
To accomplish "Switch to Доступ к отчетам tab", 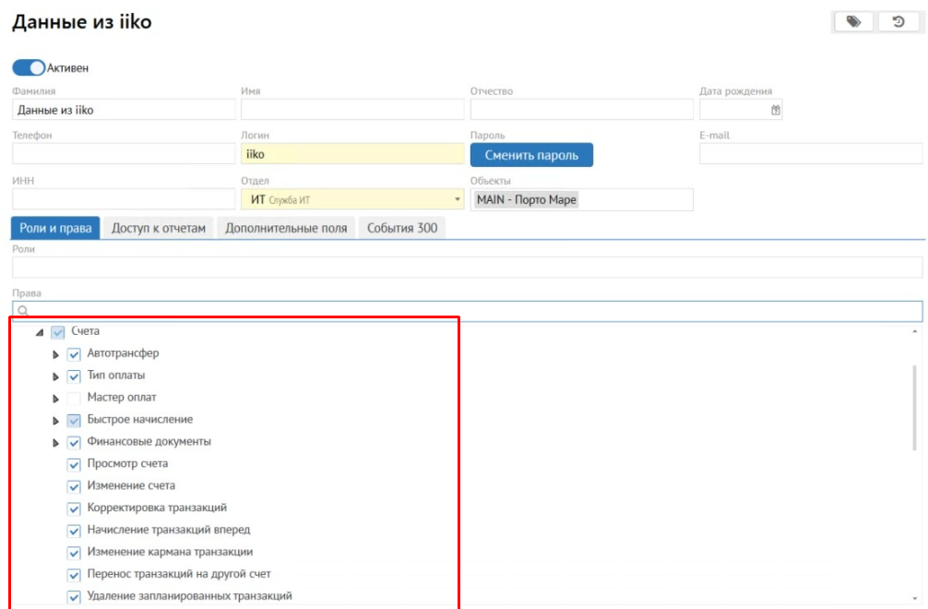I will [159, 228].
